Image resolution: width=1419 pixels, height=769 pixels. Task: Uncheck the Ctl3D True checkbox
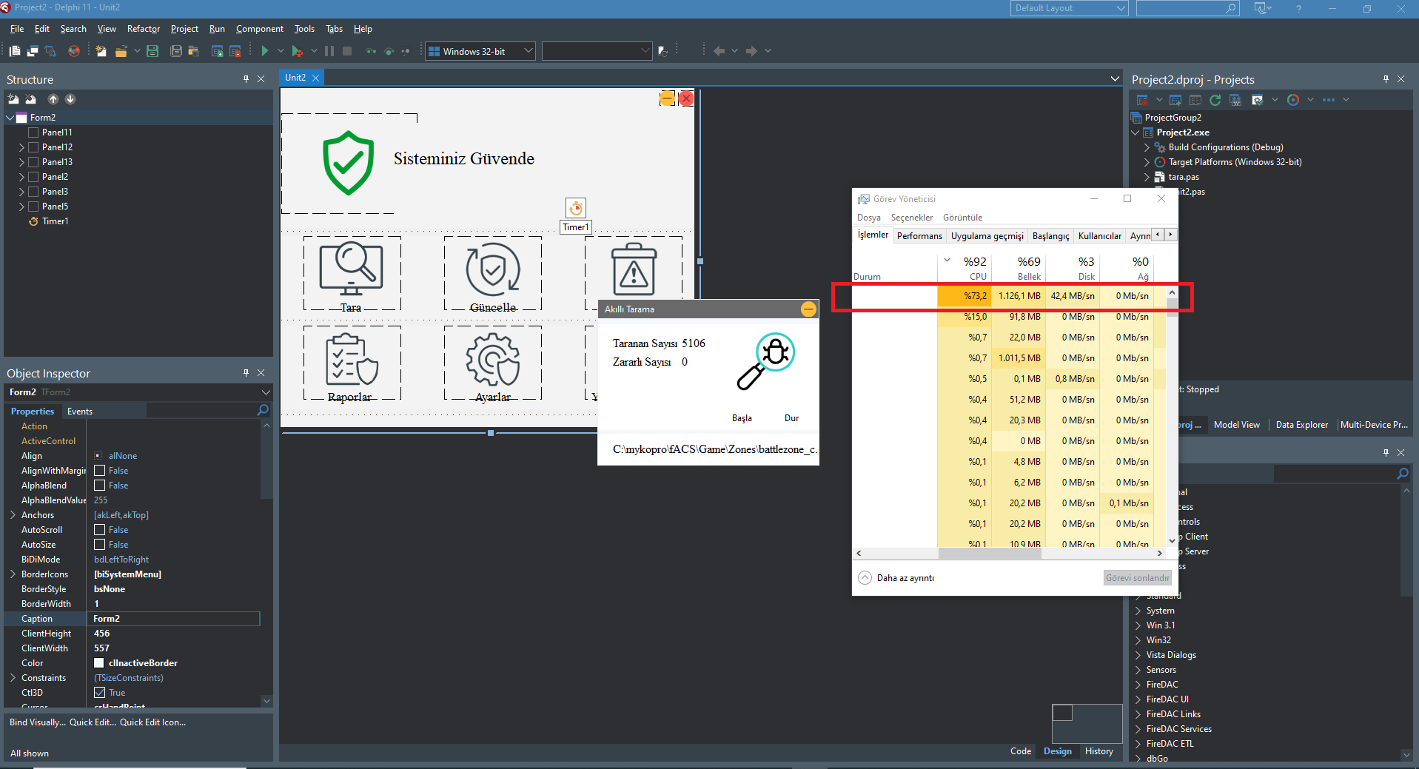coord(100,693)
